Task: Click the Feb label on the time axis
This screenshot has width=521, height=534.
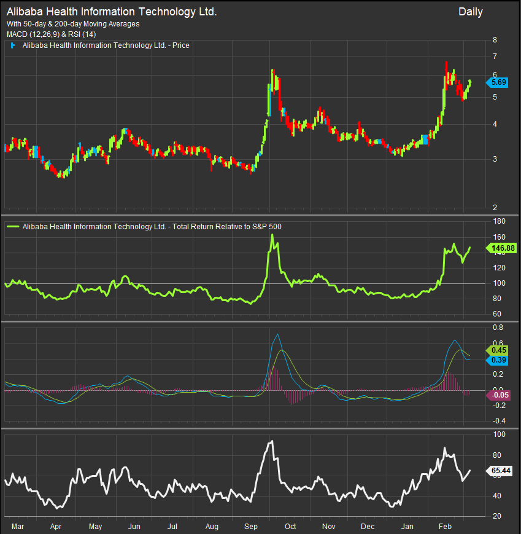Action: 445,527
